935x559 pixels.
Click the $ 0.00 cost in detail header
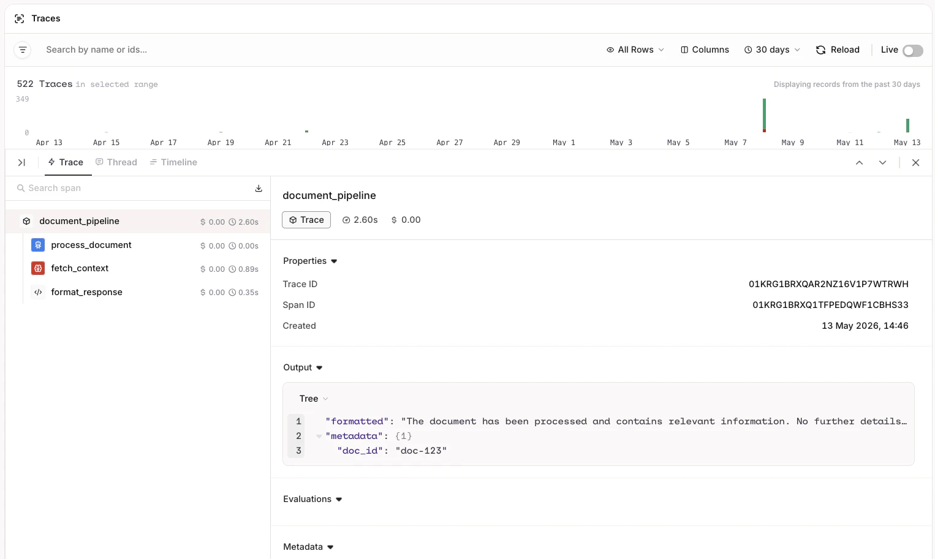(406, 220)
